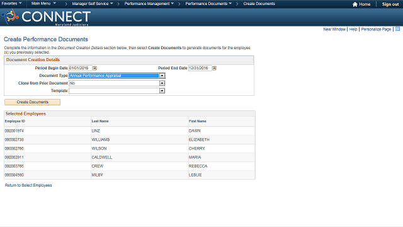The height and width of the screenshot is (227, 403).
Task: Click last name LINZ
Action: coord(96,131)
